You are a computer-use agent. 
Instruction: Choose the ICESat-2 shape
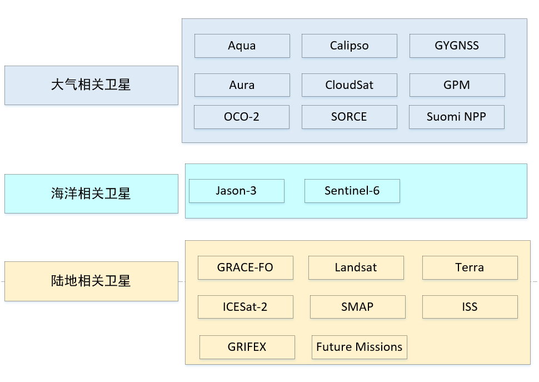click(246, 307)
